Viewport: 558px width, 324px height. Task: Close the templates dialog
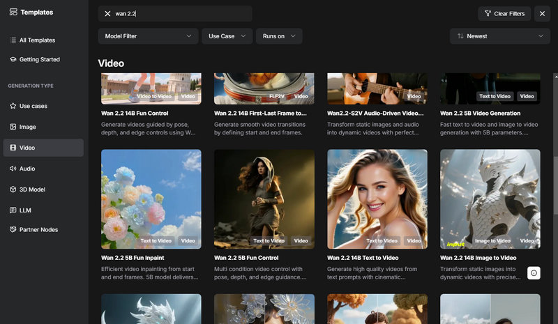point(542,14)
